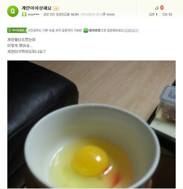Click the post date 2013.06.25 22:03

click(91, 14)
